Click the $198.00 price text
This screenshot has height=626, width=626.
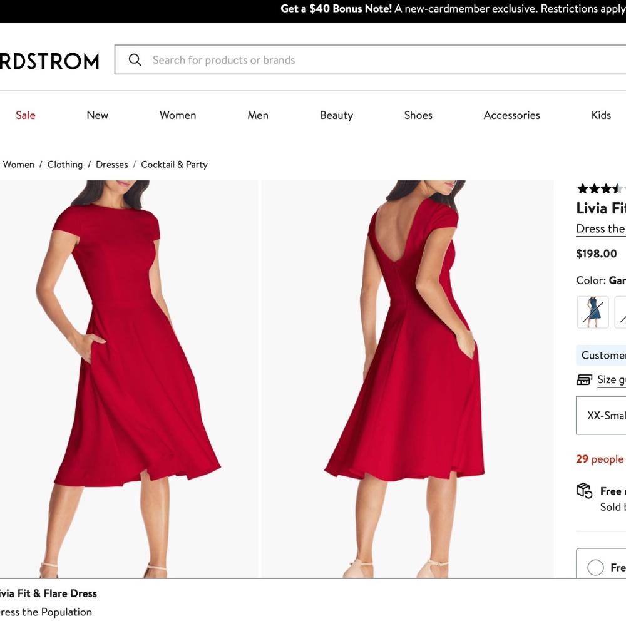(x=597, y=254)
